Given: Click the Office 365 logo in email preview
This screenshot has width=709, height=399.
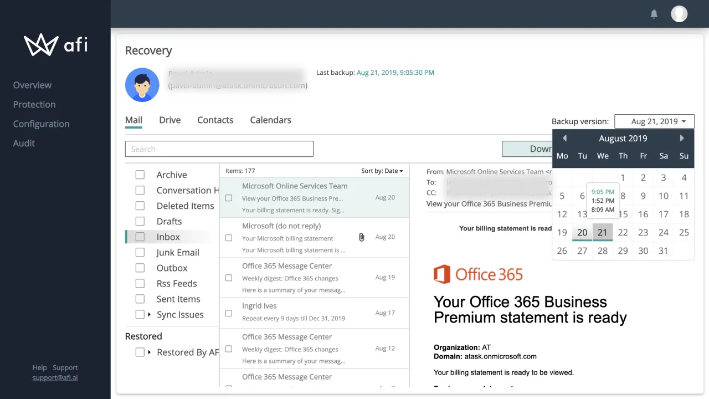Looking at the screenshot, I should (x=478, y=274).
